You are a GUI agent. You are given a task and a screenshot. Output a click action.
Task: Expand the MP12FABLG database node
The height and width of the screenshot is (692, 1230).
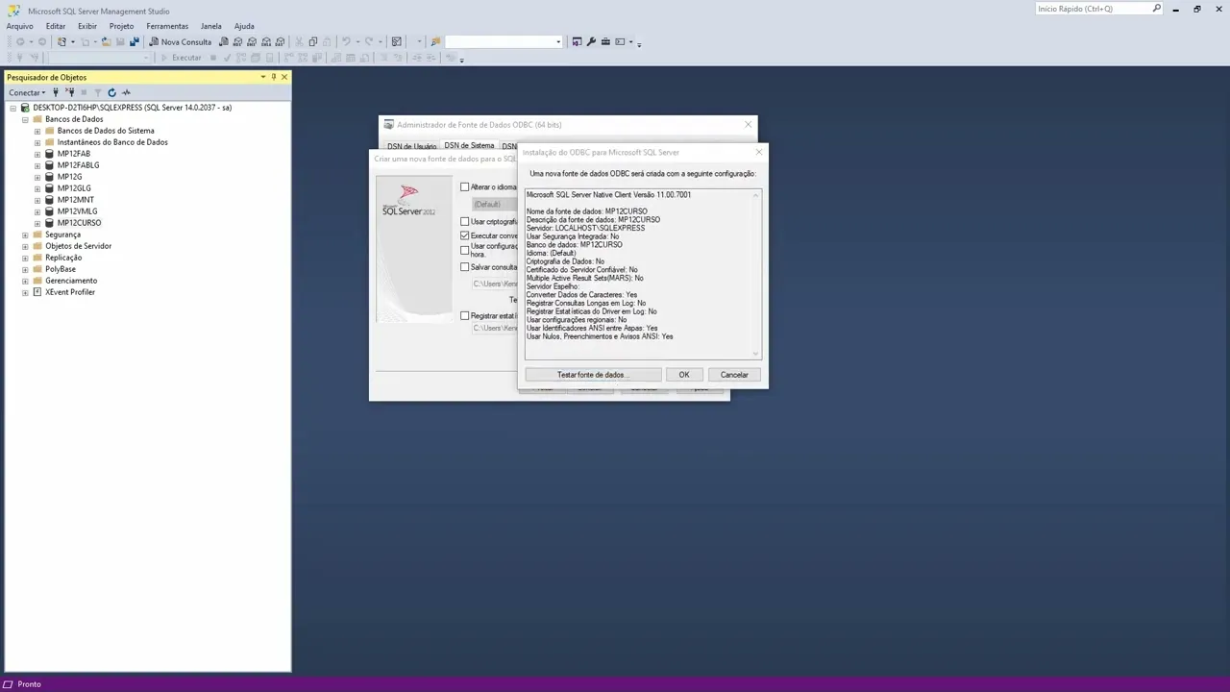(37, 165)
